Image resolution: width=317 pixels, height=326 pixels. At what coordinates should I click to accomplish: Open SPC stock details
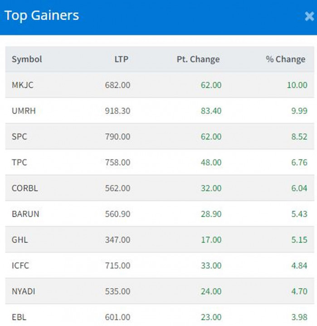coord(19,136)
